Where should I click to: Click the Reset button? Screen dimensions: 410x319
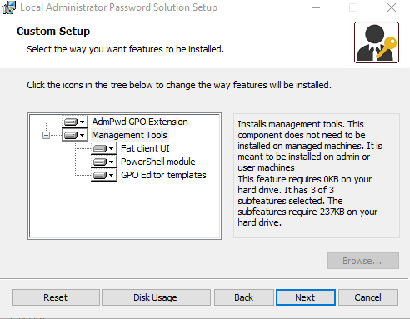(56, 297)
